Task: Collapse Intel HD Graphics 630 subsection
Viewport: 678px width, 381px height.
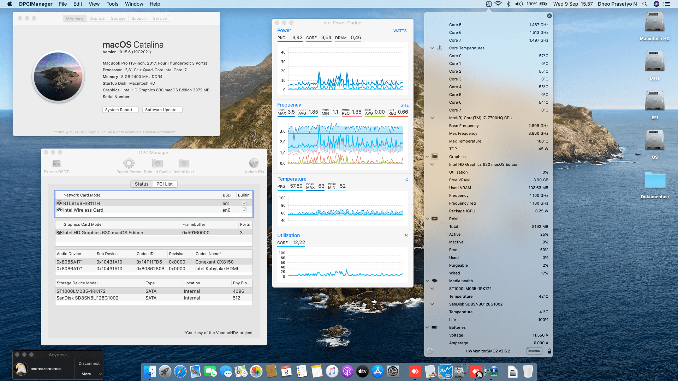Action: (x=432, y=164)
